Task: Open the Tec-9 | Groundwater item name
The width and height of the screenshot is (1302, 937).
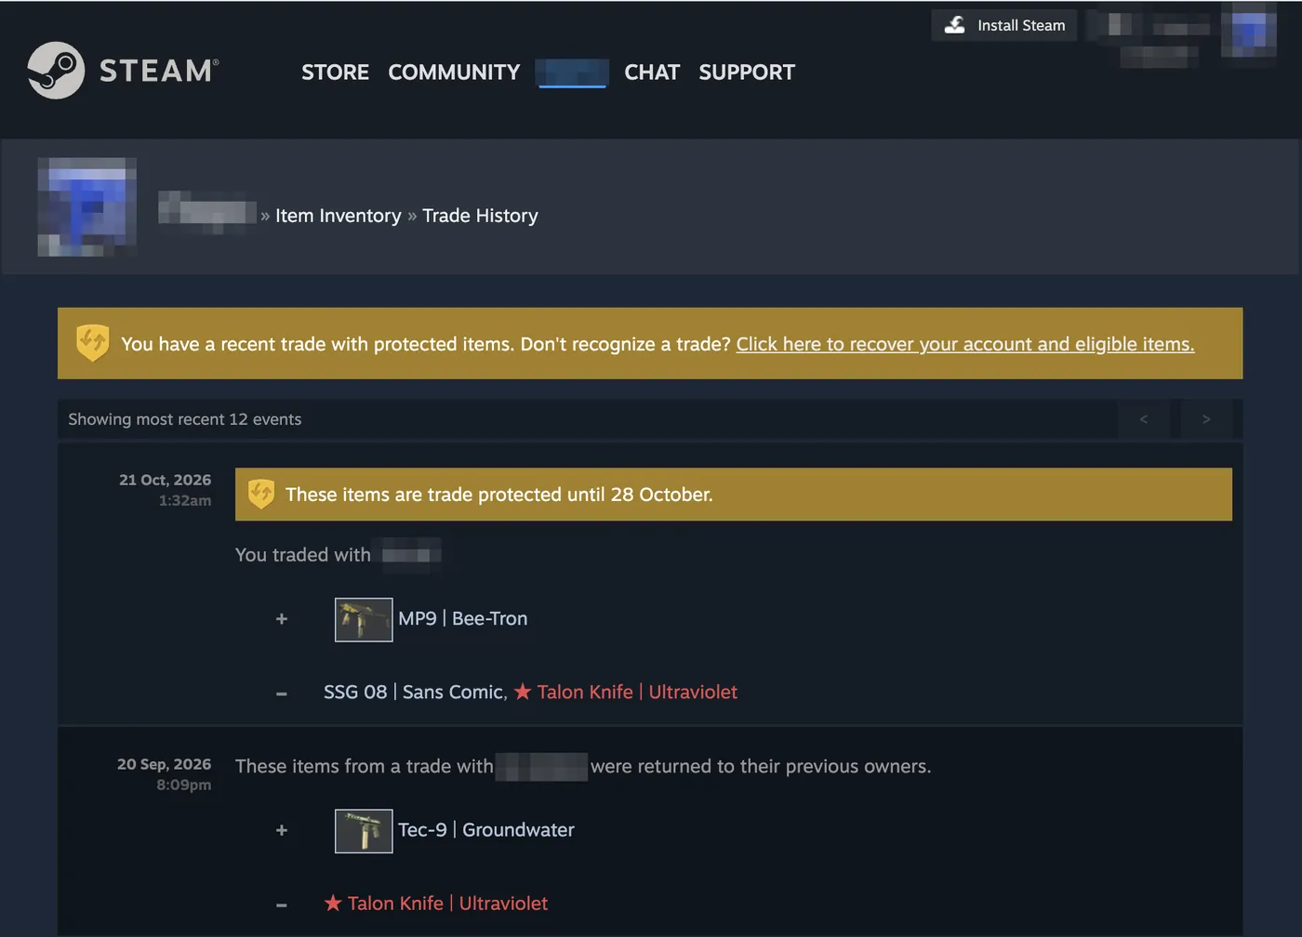Action: point(486,830)
